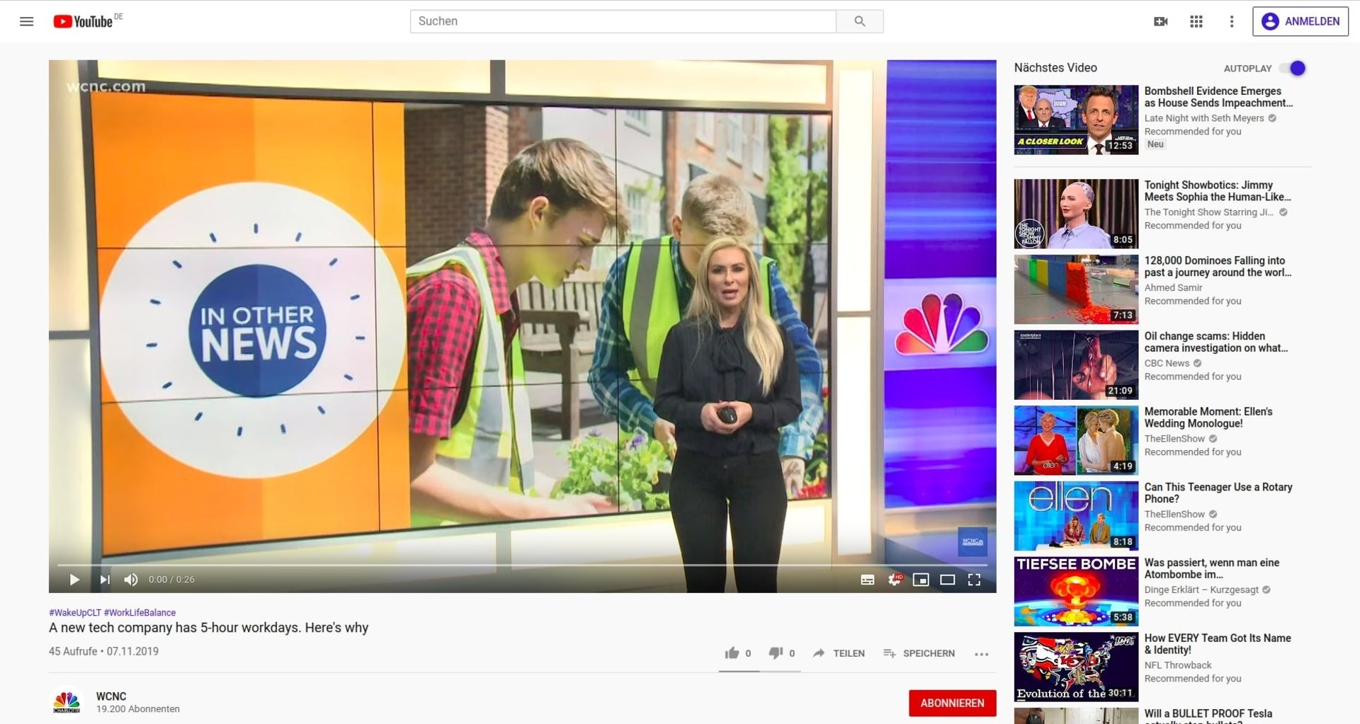
Task: Mute the video volume
Action: tap(131, 580)
